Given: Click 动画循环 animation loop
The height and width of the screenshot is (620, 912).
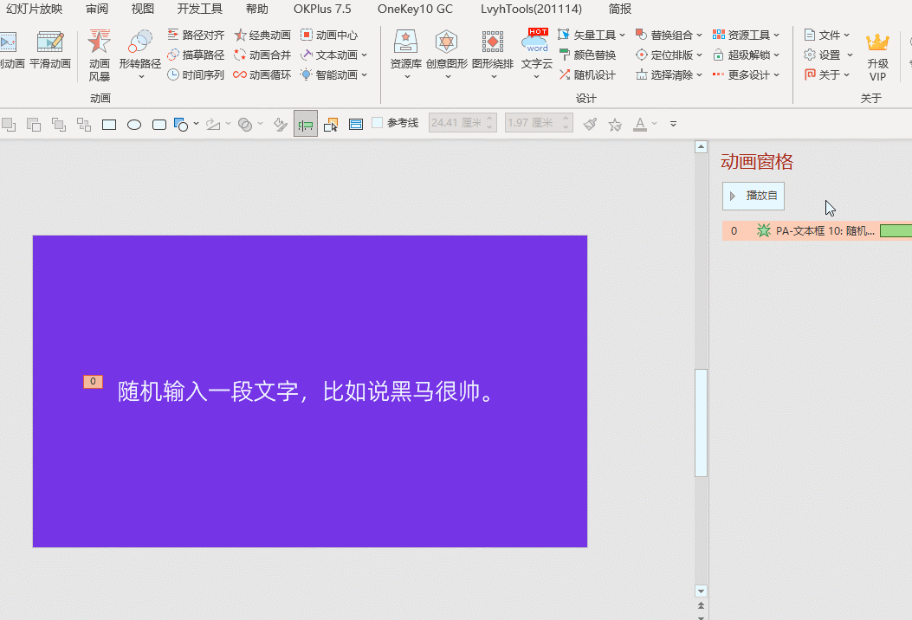Looking at the screenshot, I should (262, 74).
